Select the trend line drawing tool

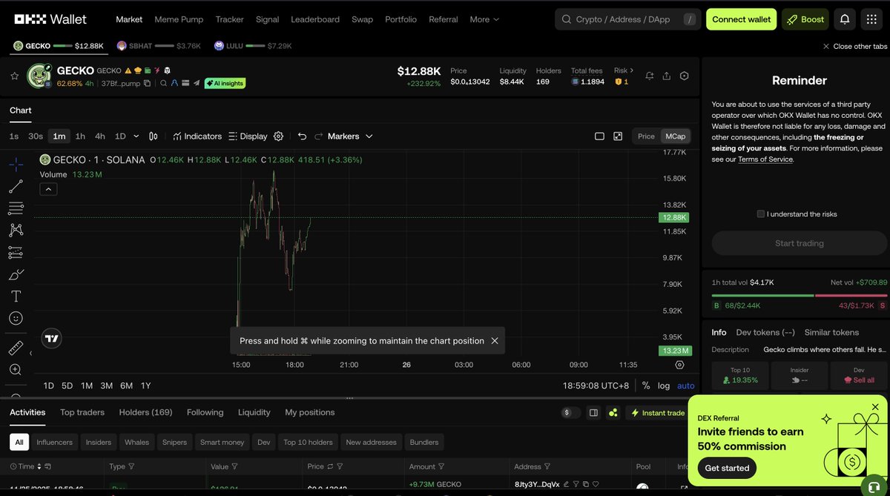click(16, 186)
